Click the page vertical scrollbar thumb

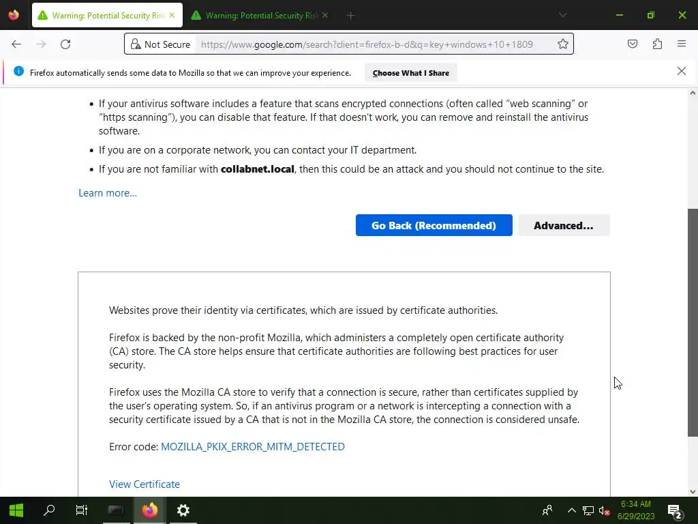click(x=693, y=323)
